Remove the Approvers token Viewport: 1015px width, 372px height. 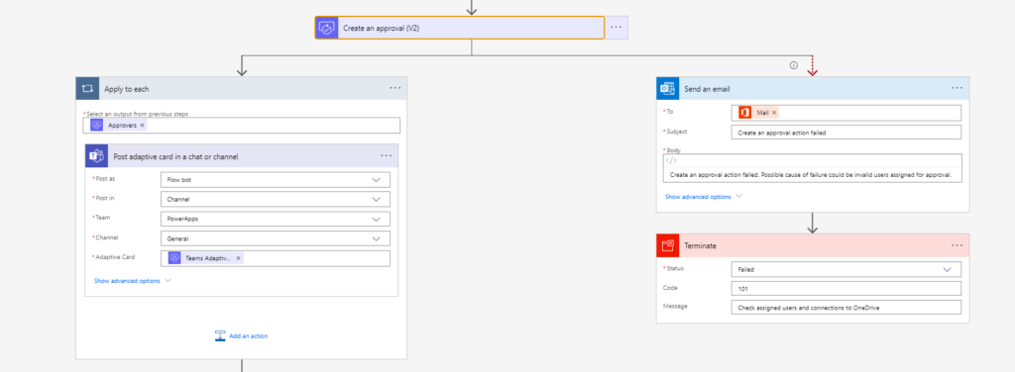point(143,126)
